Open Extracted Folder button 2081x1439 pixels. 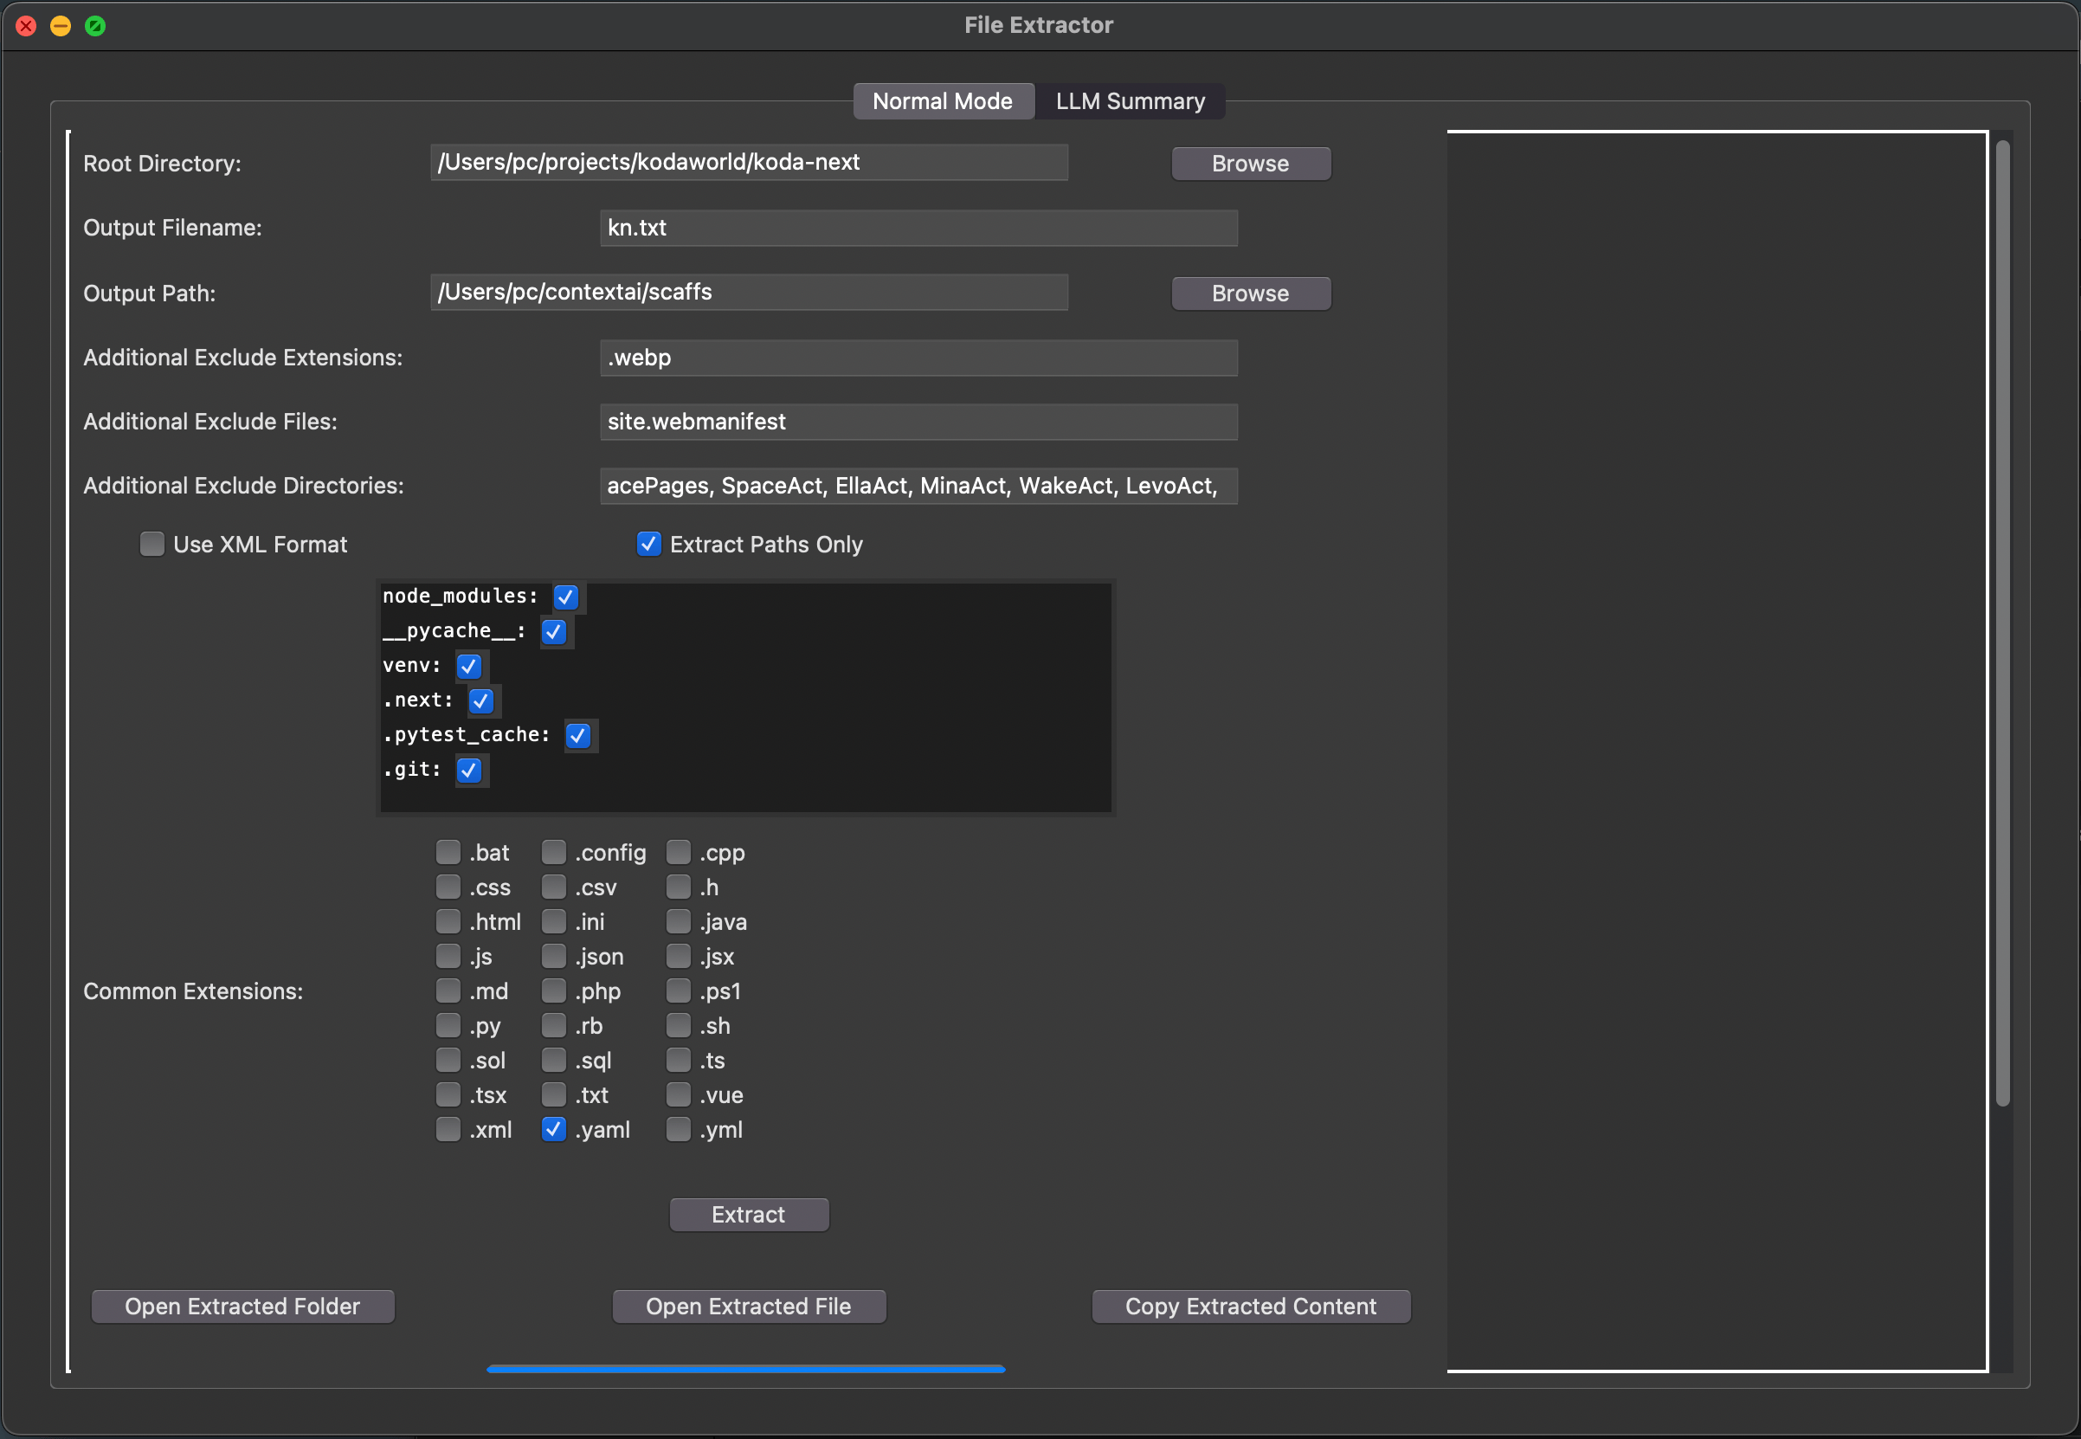tap(242, 1307)
